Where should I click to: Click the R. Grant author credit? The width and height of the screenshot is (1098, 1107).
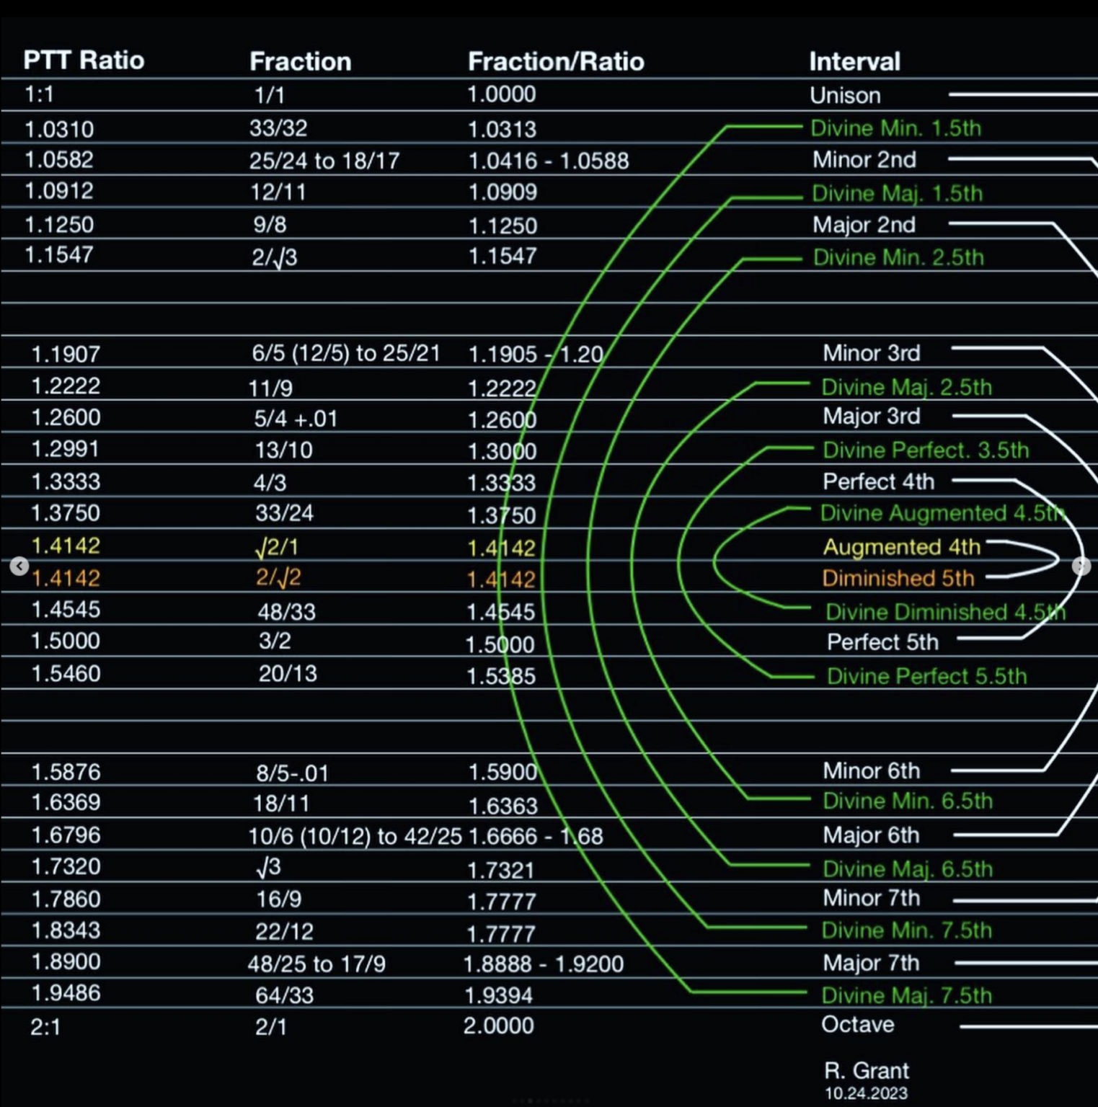tap(866, 1071)
